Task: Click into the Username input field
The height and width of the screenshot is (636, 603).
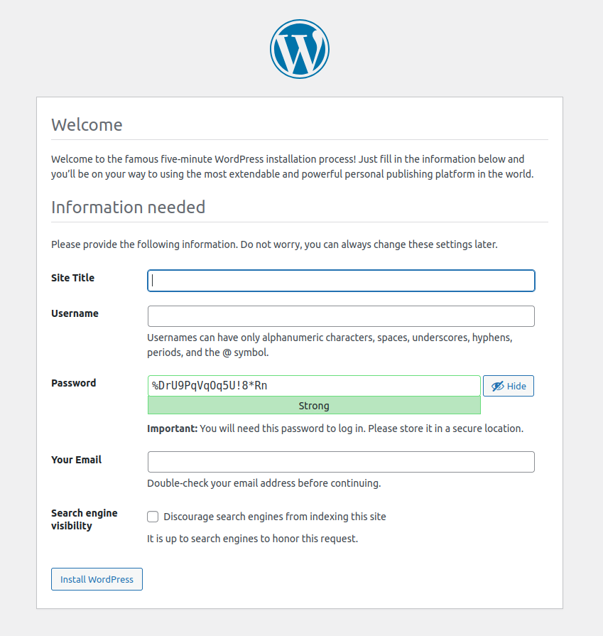Action: 341,316
